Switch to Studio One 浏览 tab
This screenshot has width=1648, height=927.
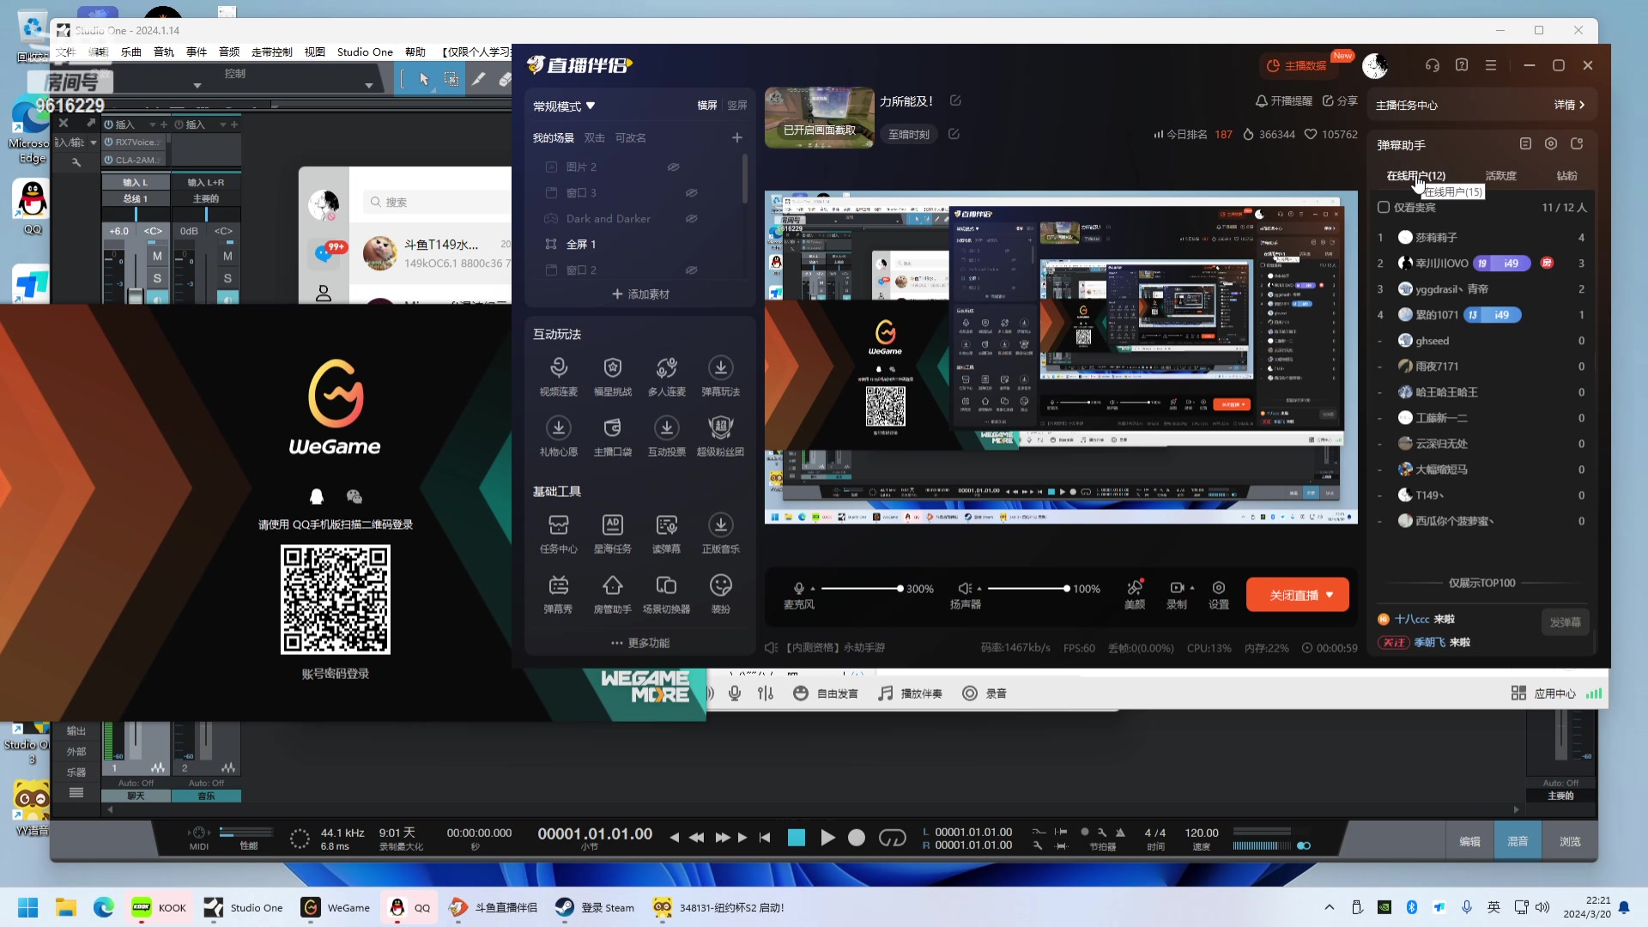[x=1570, y=841]
